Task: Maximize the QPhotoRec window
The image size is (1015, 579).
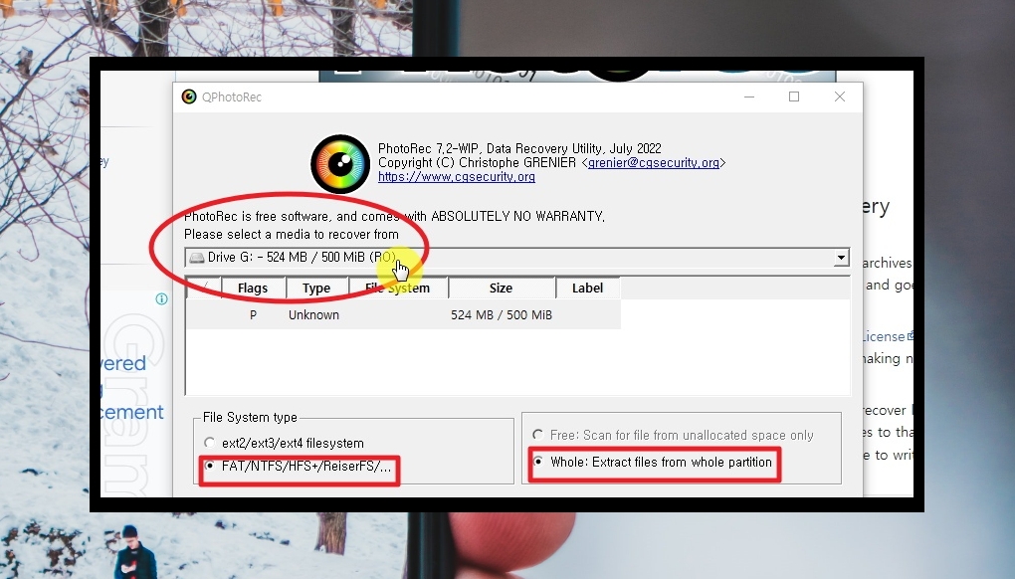Action: point(794,97)
